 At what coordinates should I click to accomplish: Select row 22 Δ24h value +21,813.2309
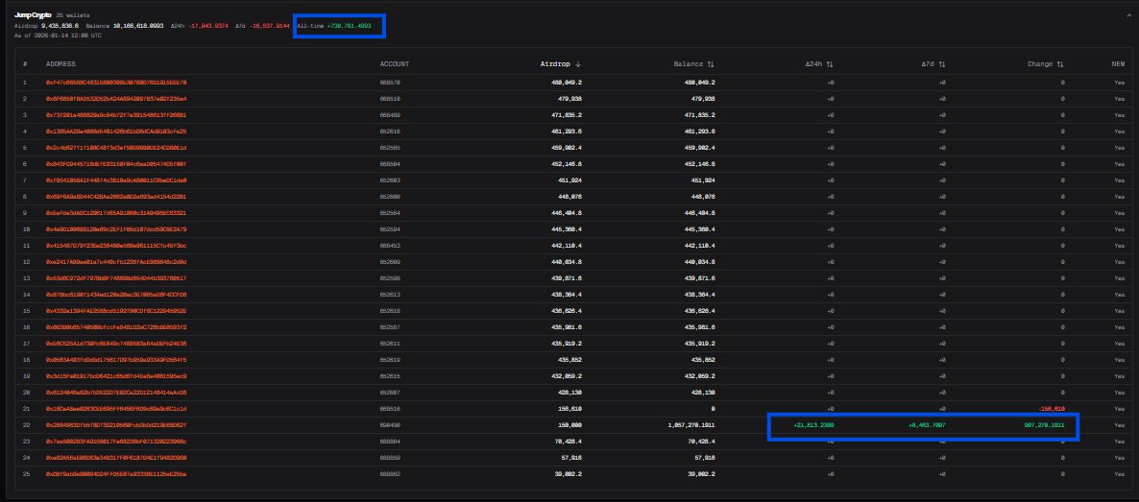(813, 425)
